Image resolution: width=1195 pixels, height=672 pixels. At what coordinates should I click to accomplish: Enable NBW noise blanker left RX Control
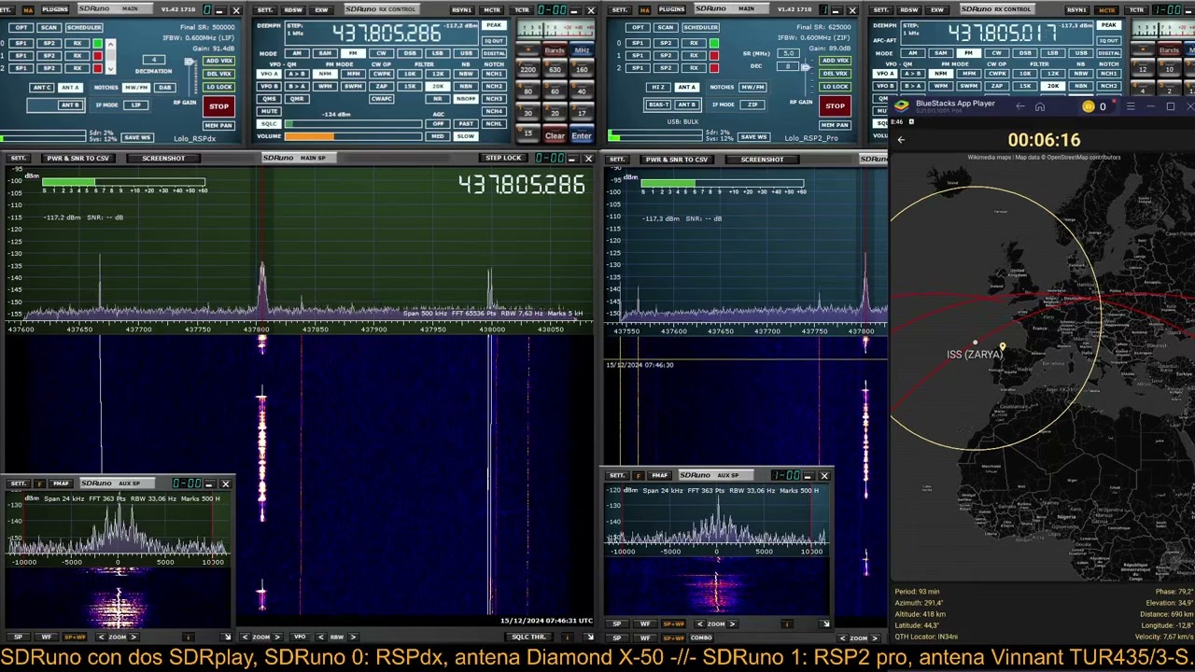[466, 74]
